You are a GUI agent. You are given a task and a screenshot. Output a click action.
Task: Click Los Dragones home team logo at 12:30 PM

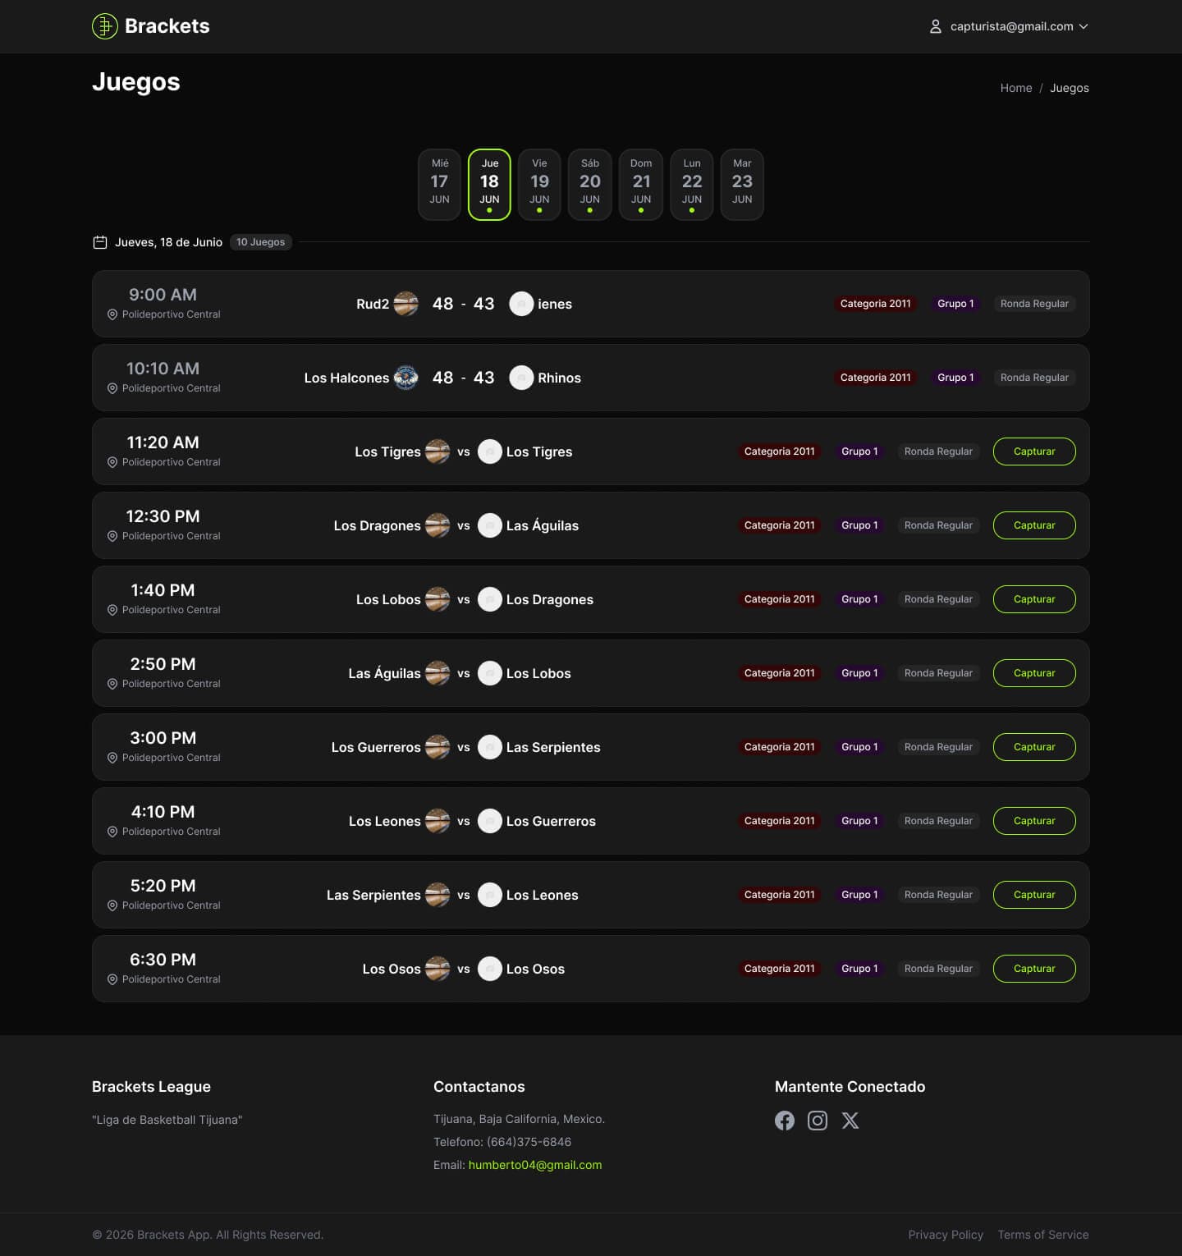(x=438, y=525)
